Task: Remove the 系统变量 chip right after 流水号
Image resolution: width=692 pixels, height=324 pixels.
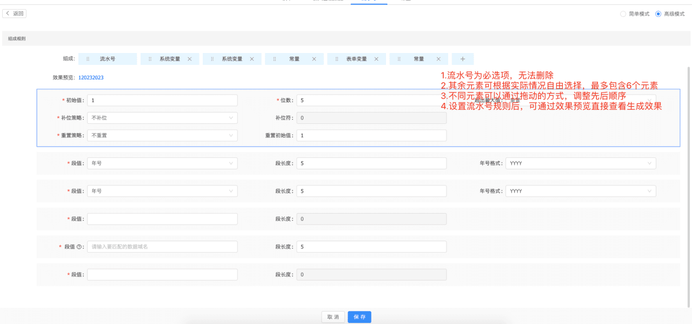Action: tap(190, 59)
